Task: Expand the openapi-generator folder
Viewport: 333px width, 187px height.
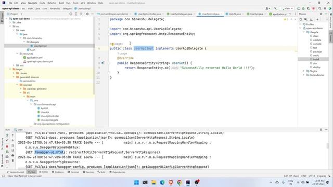Action: coord(21,89)
